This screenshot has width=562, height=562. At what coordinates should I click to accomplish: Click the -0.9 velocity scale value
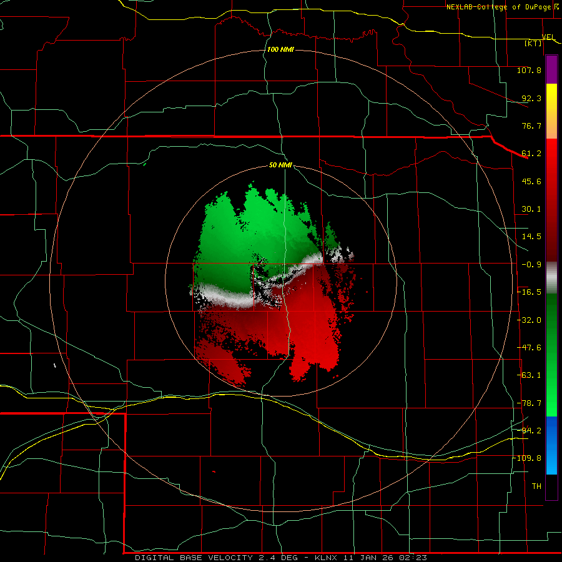(531, 265)
